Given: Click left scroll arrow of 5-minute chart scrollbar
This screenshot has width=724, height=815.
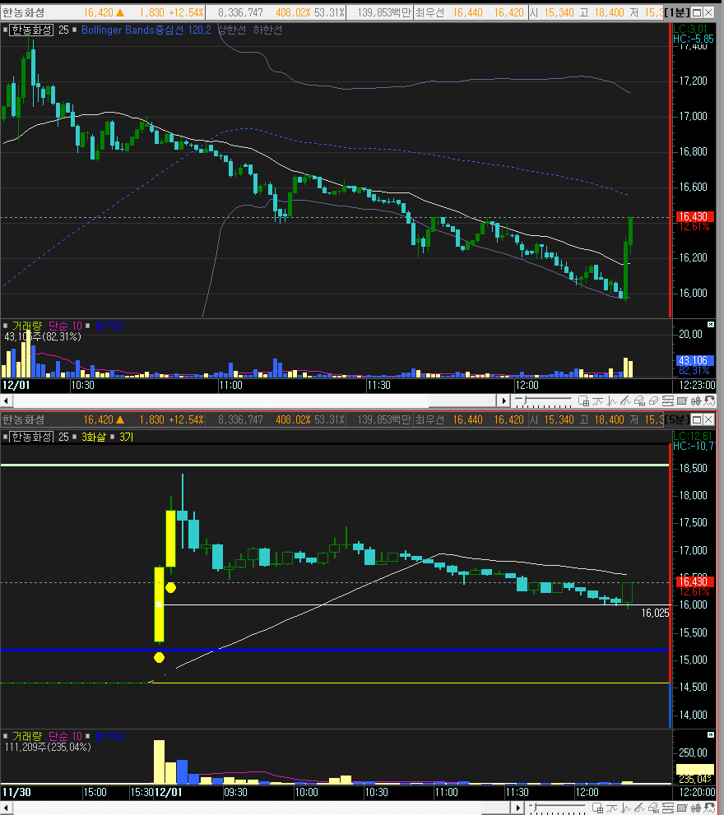Looking at the screenshot, I should coord(7,808).
